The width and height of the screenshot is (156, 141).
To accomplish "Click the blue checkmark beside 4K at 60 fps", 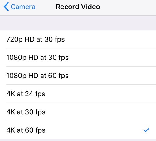I will tap(147, 130).
